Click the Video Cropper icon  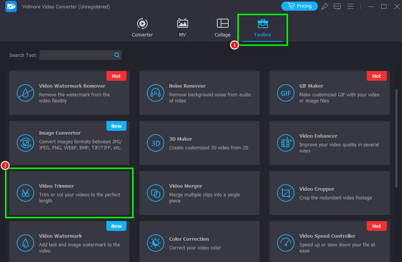coord(285,193)
